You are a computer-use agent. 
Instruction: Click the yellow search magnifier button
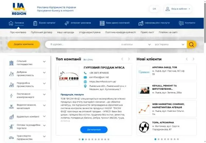(192, 44)
